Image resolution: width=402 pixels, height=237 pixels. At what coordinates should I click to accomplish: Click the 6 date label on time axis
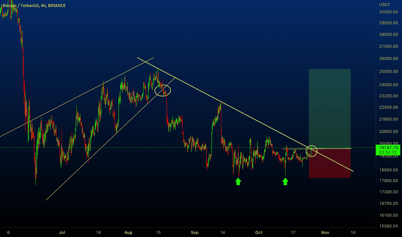point(9,233)
